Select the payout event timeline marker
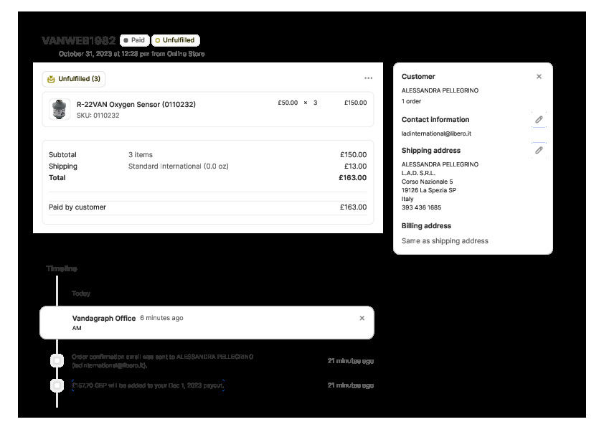The image size is (604, 427). (57, 385)
